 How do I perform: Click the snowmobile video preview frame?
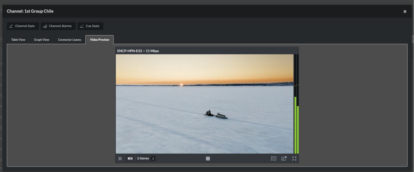[x=205, y=104]
